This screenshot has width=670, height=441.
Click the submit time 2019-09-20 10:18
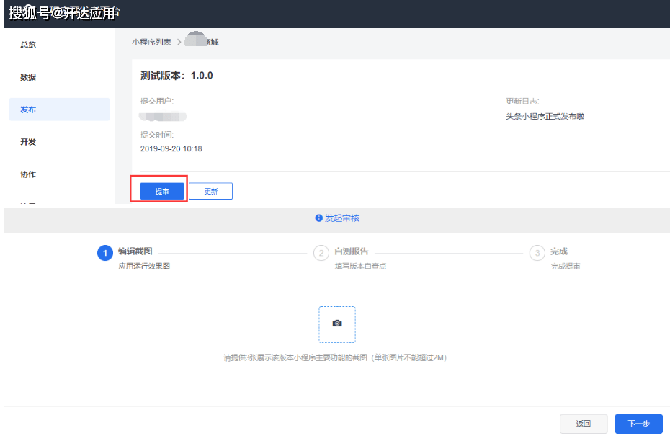point(171,148)
